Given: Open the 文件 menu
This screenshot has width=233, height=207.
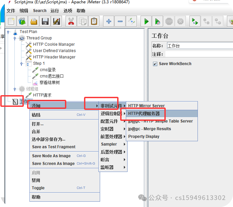Looking at the screenshot, I should (x=11, y=11).
